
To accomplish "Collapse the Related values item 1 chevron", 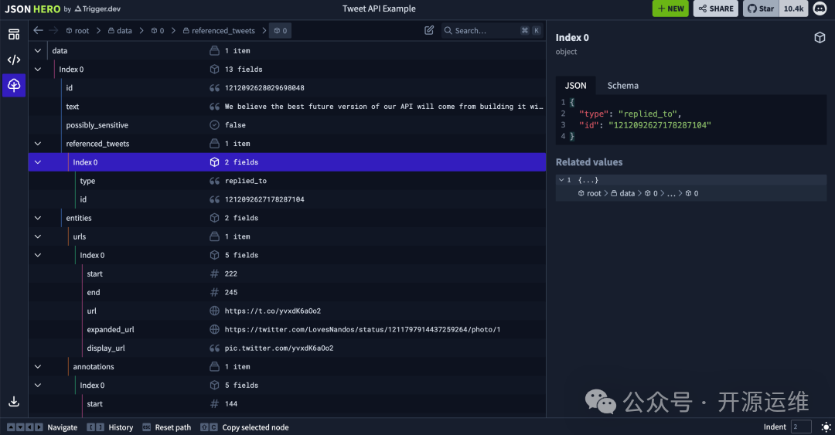I will tap(561, 180).
